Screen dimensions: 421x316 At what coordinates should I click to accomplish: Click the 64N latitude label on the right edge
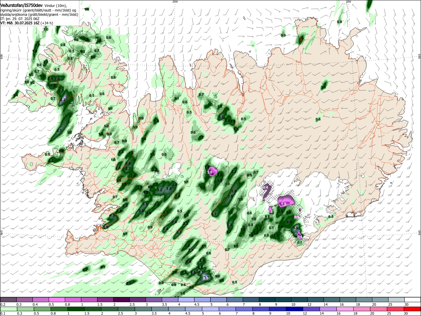pyautogui.click(x=419, y=233)
